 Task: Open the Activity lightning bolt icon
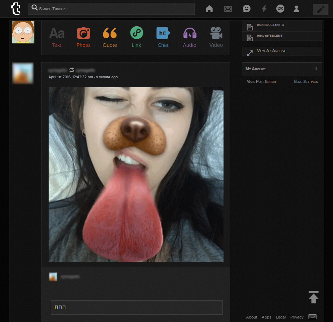point(264,9)
